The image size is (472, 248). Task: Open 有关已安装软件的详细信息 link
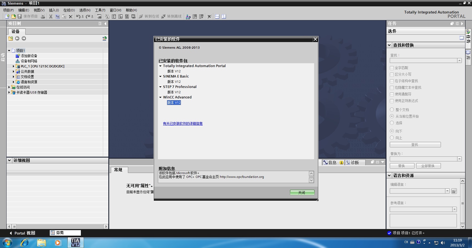point(183,124)
